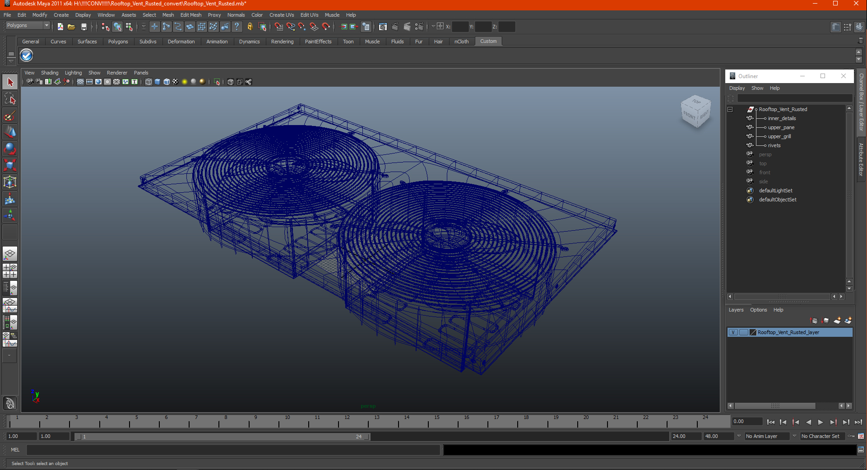Open the Outliner Display menu
The image size is (867, 470).
tap(737, 88)
